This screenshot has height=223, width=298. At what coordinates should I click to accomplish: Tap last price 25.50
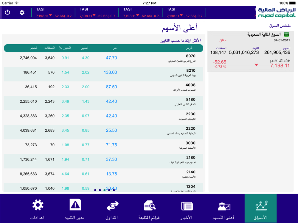coord(111,131)
